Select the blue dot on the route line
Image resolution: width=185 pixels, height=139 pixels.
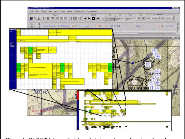click(133, 63)
